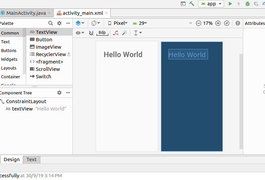Select TextView in the palette
The width and height of the screenshot is (265, 180).
coord(49,32)
